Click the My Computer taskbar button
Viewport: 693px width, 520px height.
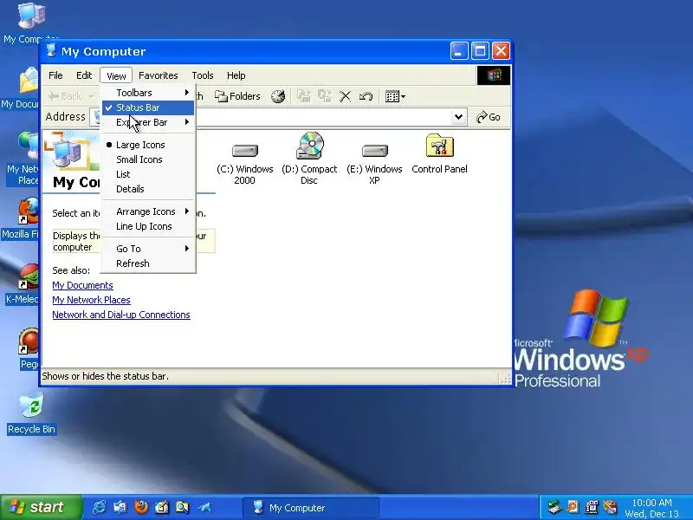tap(311, 508)
